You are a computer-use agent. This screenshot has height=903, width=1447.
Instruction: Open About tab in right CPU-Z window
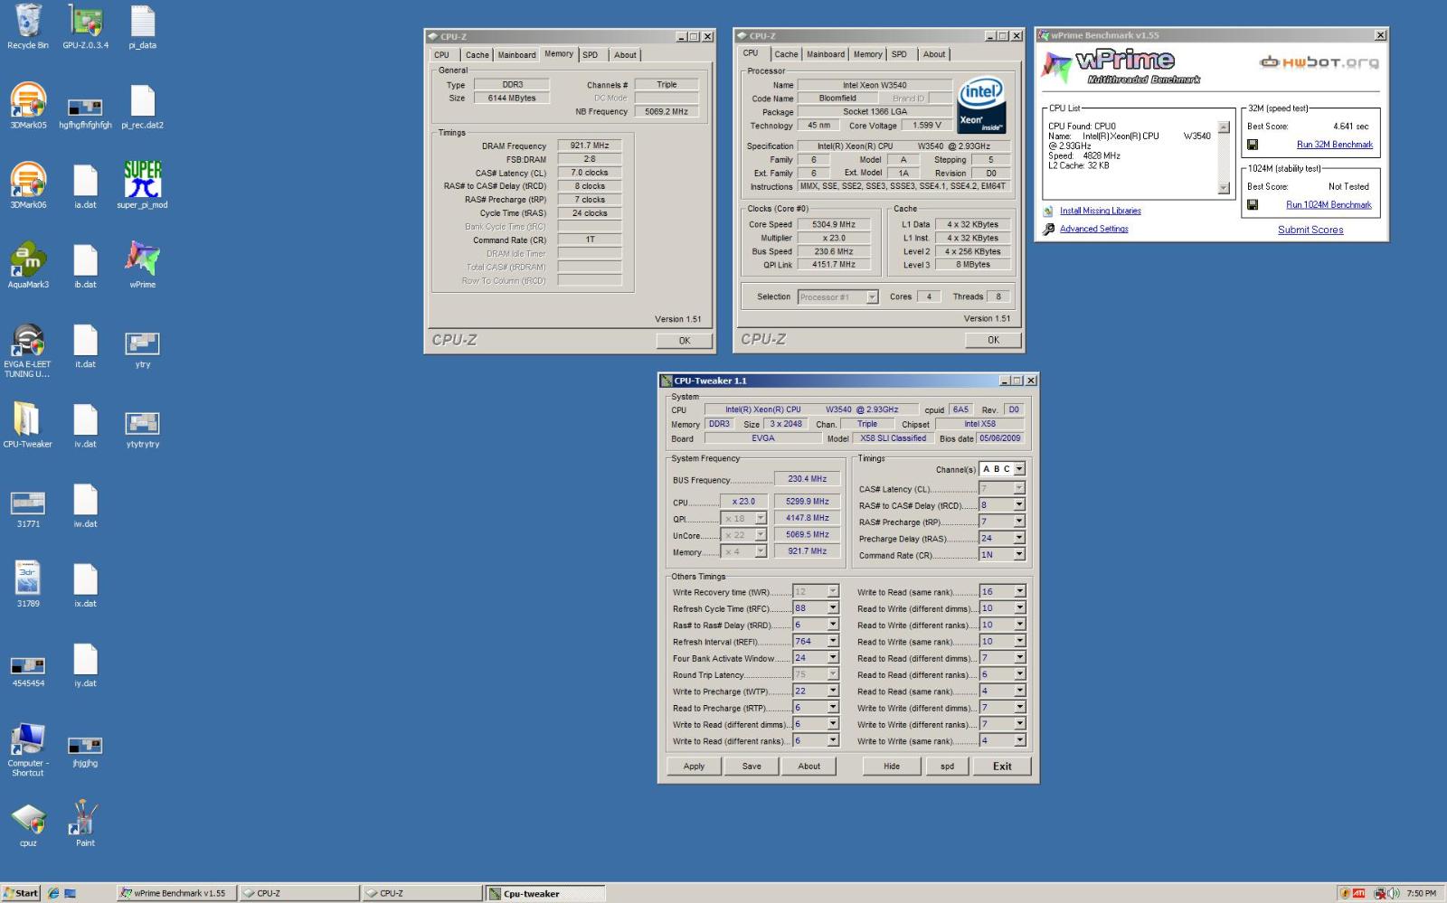(x=934, y=54)
